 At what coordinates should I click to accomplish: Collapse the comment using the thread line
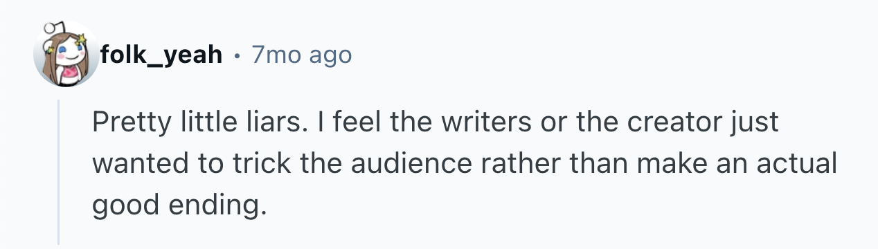click(59, 172)
